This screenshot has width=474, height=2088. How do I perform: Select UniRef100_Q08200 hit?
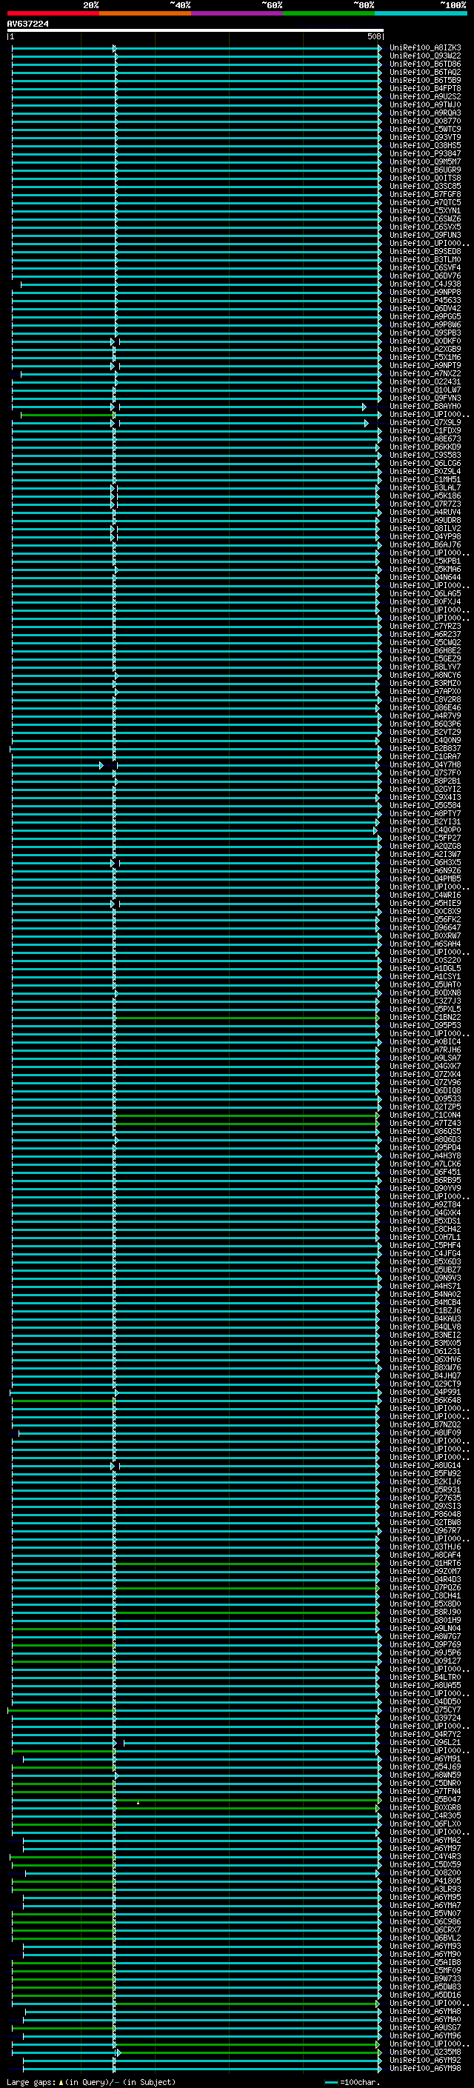[425, 1872]
